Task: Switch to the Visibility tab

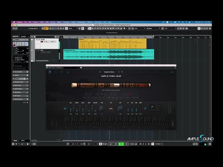Action: pos(24,37)
